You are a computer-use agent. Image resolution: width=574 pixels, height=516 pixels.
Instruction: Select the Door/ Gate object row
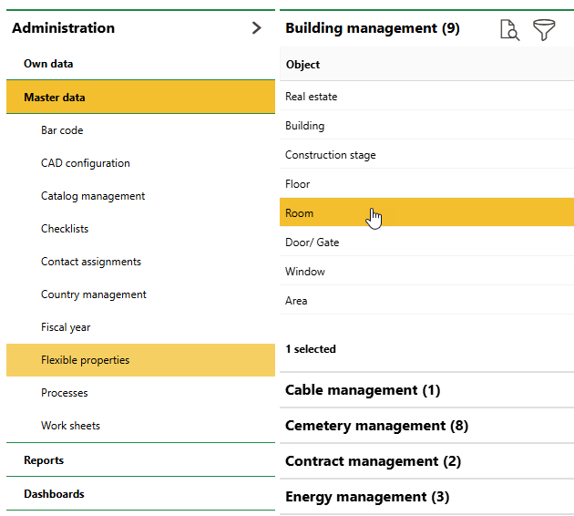[x=313, y=243]
